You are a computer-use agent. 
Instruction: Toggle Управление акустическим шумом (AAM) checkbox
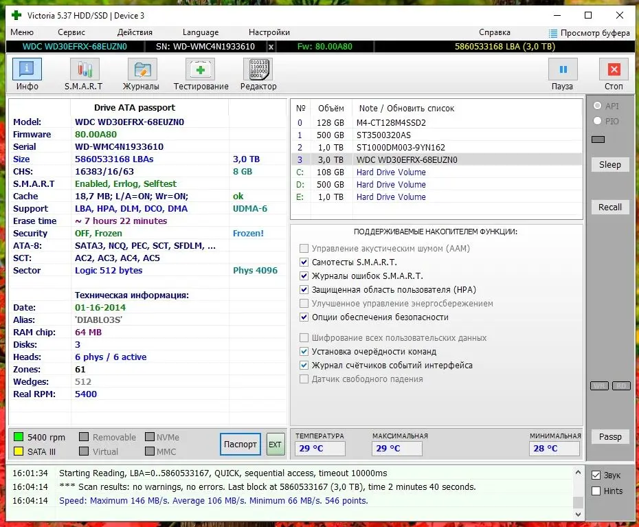click(x=304, y=248)
